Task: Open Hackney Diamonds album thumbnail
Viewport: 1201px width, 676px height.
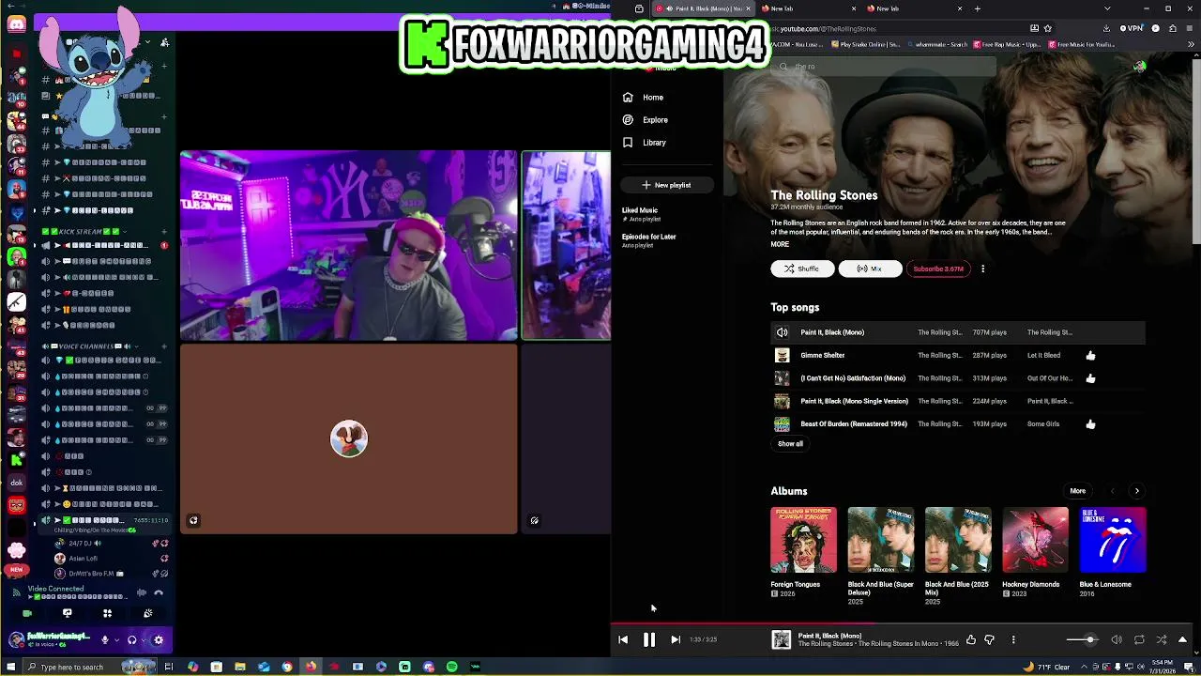Action: [1035, 540]
